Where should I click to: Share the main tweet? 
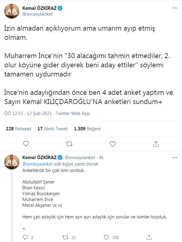coord(156,144)
